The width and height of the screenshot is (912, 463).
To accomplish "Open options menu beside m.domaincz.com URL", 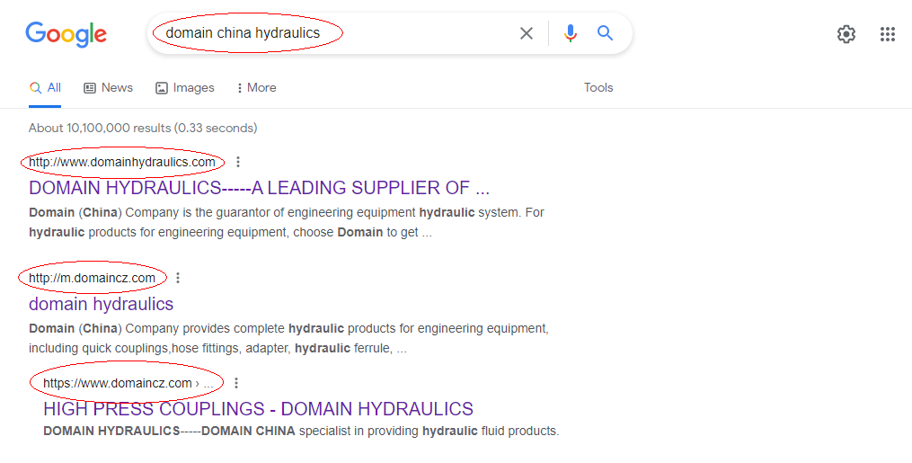I will point(178,278).
